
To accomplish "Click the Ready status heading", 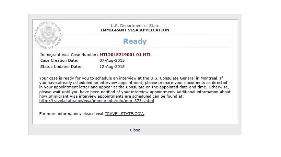I will point(135,41).
